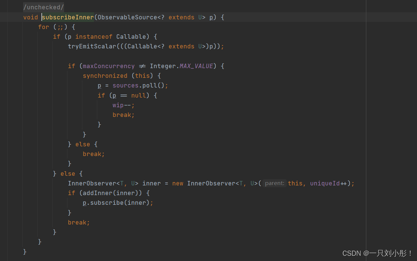Click the wip-- decrement statement

tap(121, 105)
